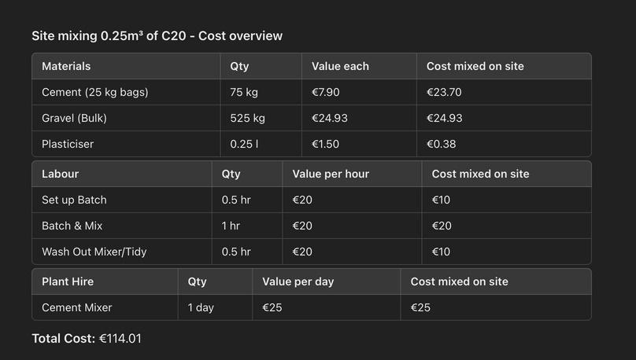Click the Labour table header

tap(60, 174)
